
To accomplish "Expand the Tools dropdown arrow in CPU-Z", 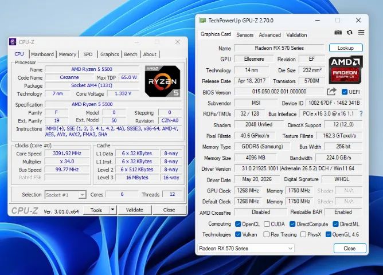I will (x=112, y=210).
